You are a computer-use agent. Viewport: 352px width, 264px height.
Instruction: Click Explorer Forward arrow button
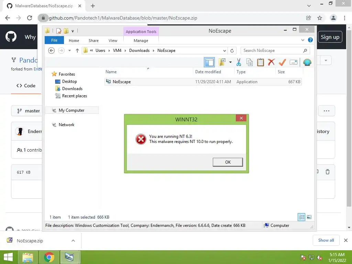[61, 51]
